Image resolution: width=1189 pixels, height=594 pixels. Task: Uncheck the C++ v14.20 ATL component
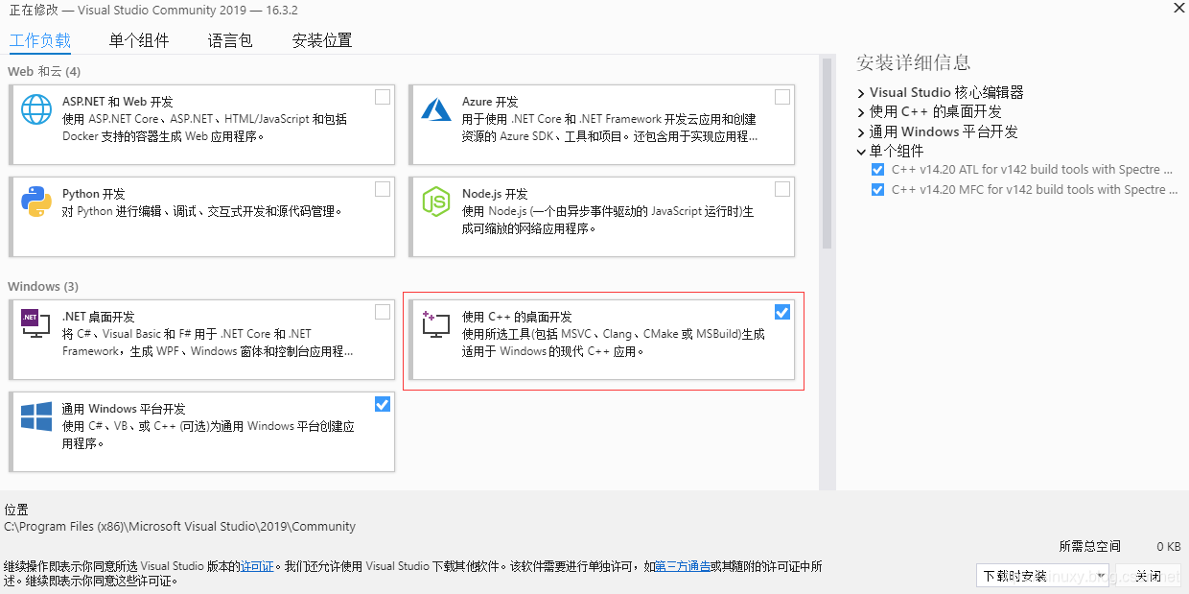click(877, 169)
